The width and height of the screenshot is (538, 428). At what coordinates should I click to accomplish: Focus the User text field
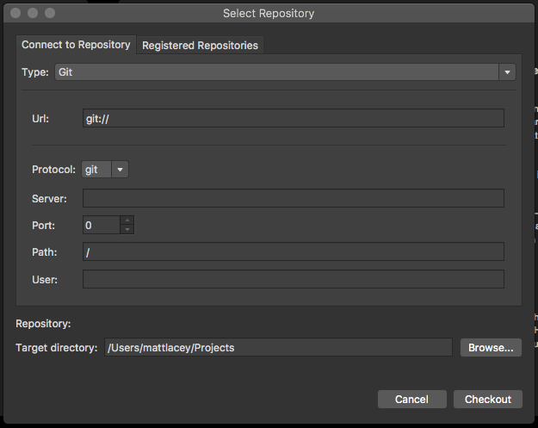click(x=294, y=279)
